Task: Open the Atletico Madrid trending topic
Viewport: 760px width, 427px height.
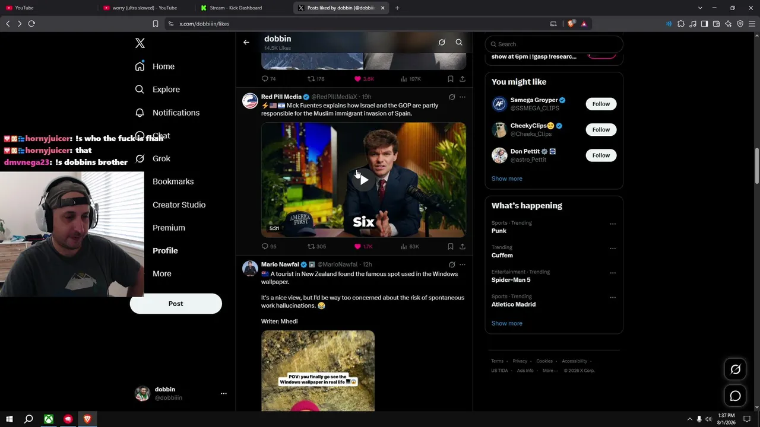Action: [x=514, y=304]
